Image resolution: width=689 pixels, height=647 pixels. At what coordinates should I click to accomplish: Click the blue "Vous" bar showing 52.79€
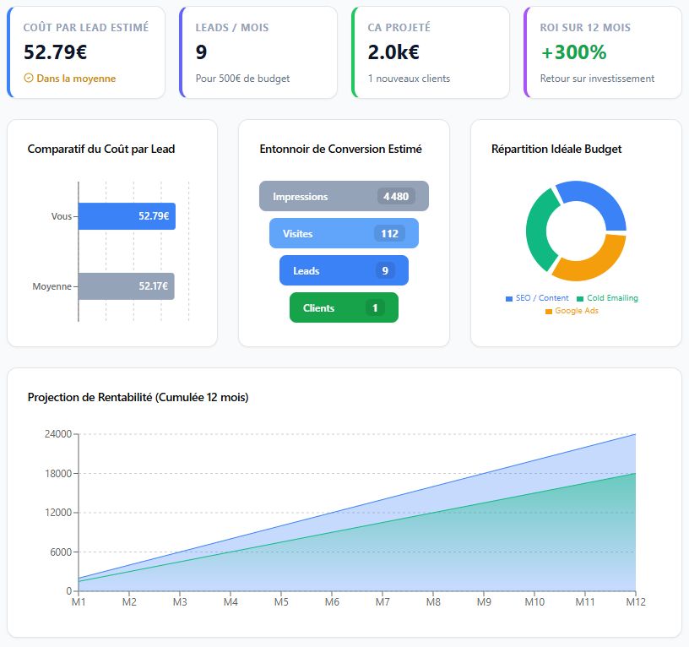(x=127, y=216)
